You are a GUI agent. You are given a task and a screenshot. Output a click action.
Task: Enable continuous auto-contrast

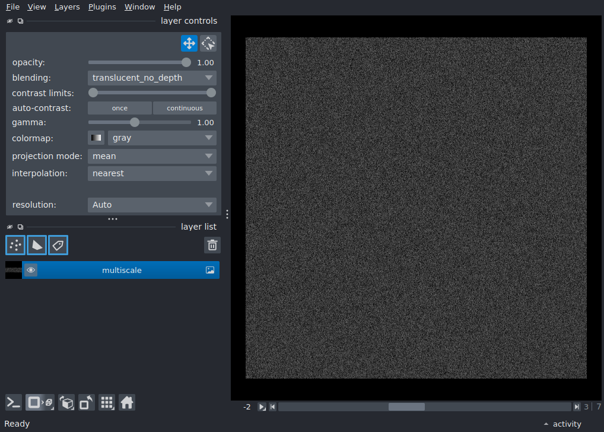[x=185, y=108]
